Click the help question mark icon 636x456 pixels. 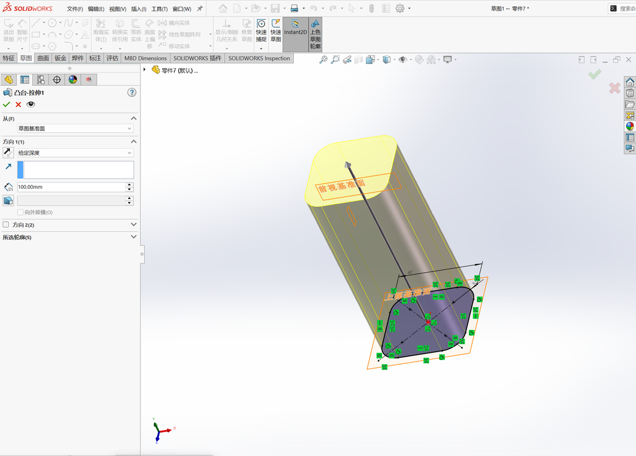[x=132, y=93]
